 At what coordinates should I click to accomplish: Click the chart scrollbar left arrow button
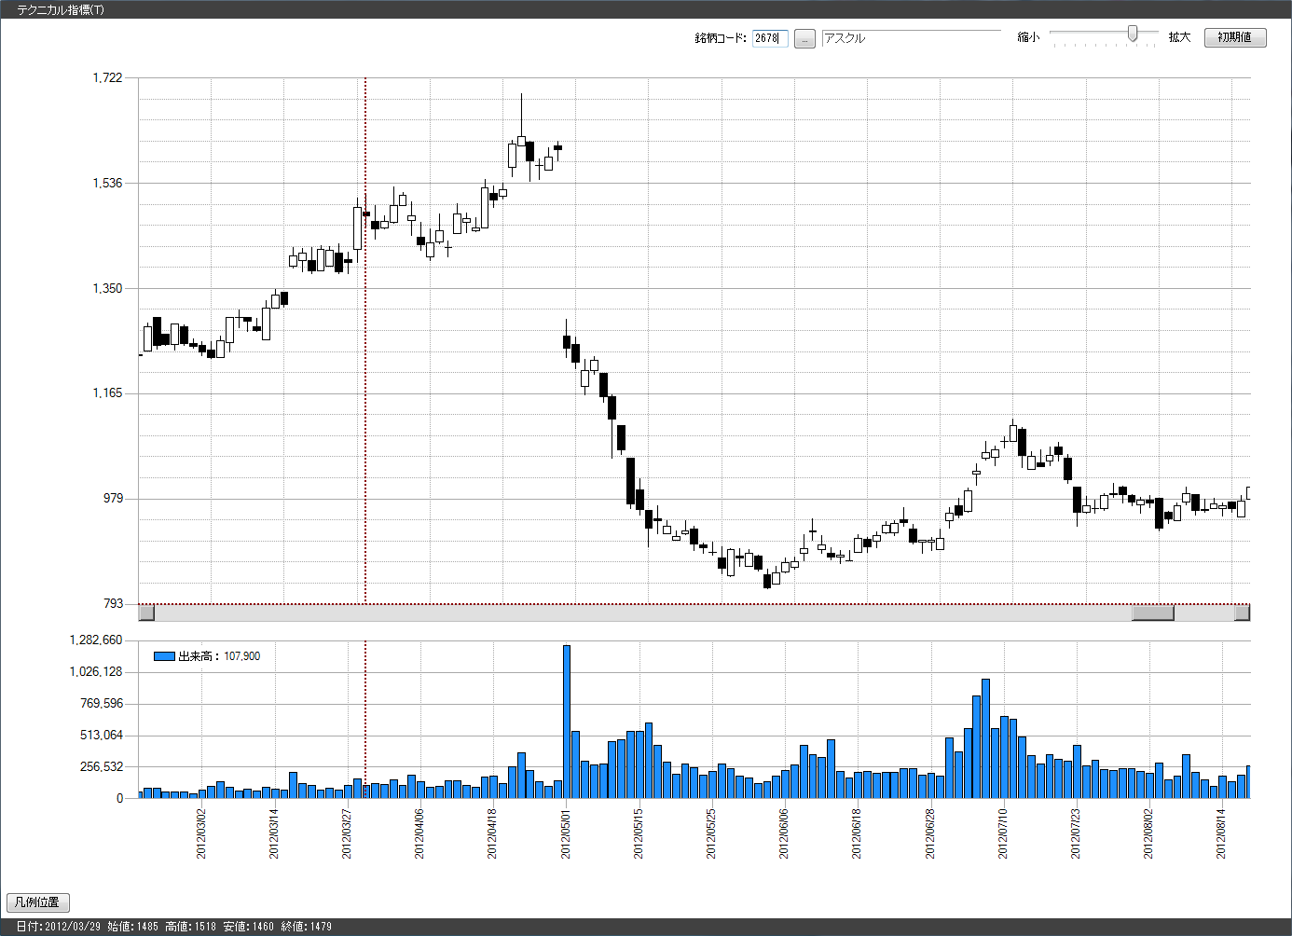[146, 613]
